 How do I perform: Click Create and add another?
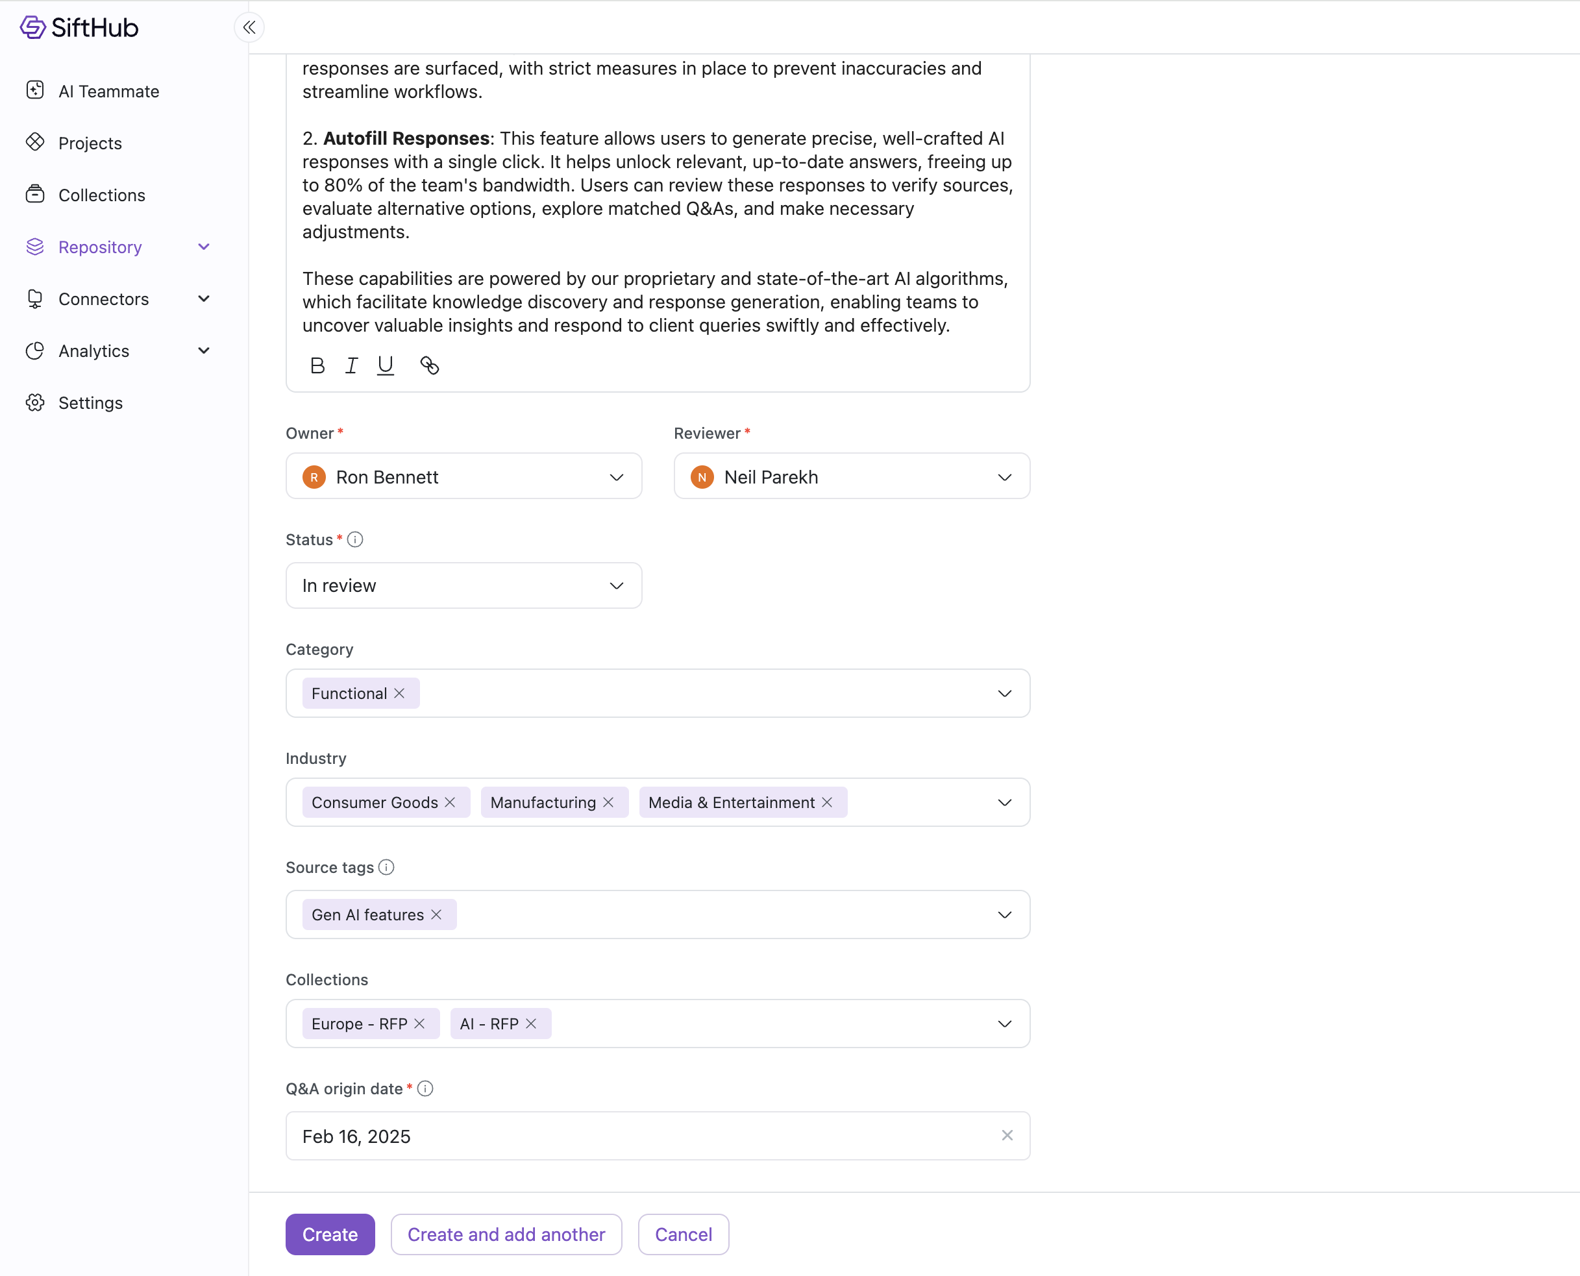[506, 1234]
